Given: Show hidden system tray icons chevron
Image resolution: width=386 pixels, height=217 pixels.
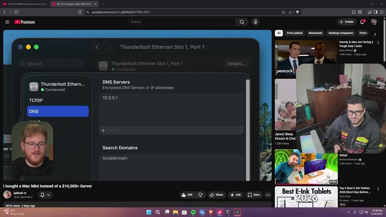Looking at the screenshot, I should (x=348, y=212).
